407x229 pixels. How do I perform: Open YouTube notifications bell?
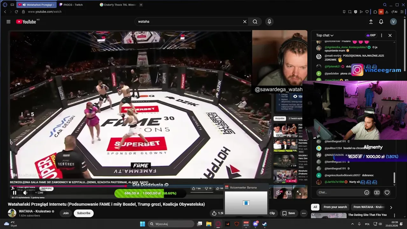tap(381, 22)
